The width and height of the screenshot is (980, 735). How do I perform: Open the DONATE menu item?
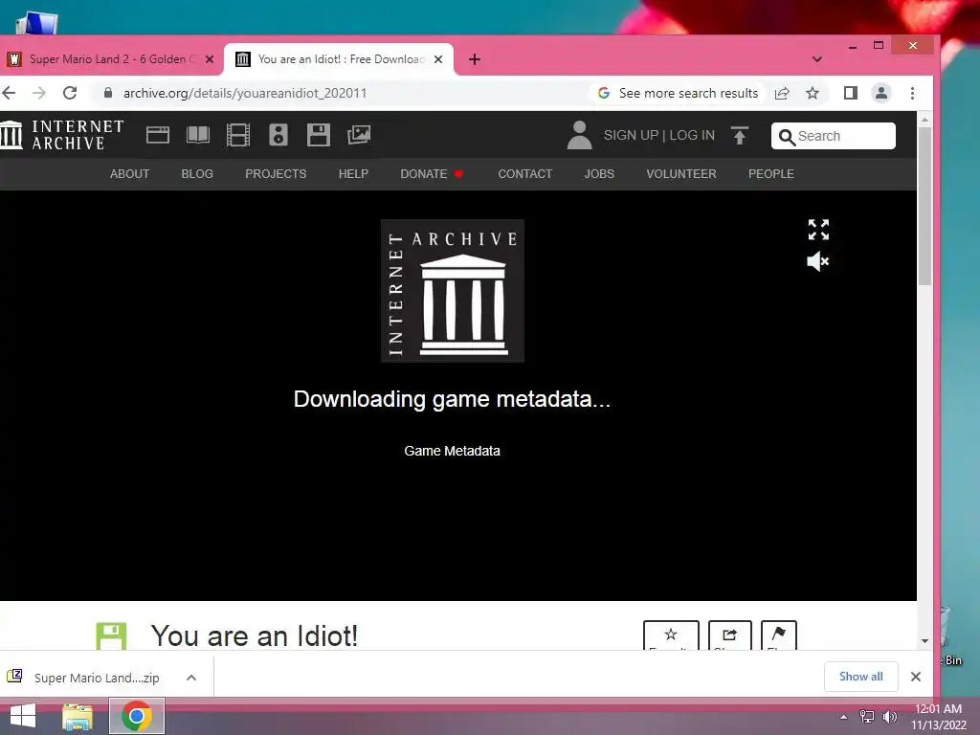click(432, 174)
